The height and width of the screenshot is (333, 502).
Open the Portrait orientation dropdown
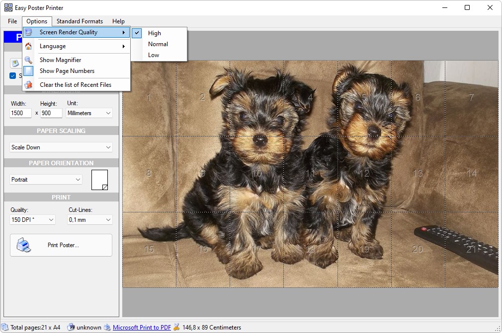tap(46, 180)
